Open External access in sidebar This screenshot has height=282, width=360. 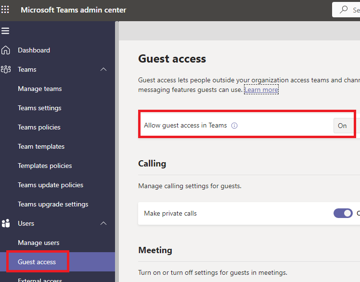tap(40, 280)
